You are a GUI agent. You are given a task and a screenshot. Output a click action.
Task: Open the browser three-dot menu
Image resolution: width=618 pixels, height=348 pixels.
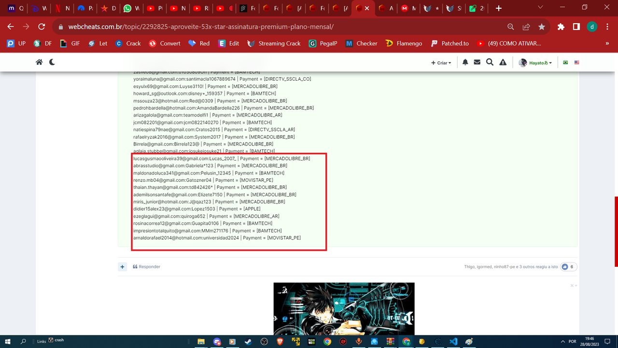click(607, 27)
